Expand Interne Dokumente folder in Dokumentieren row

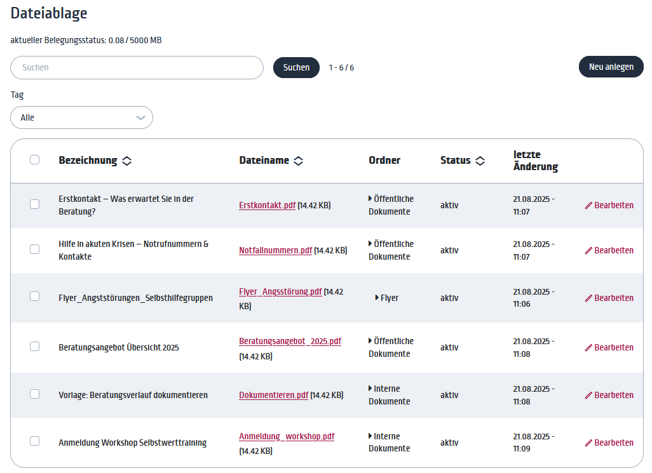click(x=370, y=389)
